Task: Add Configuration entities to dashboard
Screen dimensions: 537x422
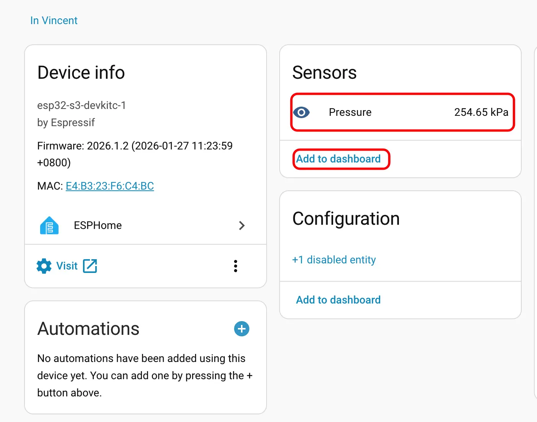Action: (x=338, y=300)
